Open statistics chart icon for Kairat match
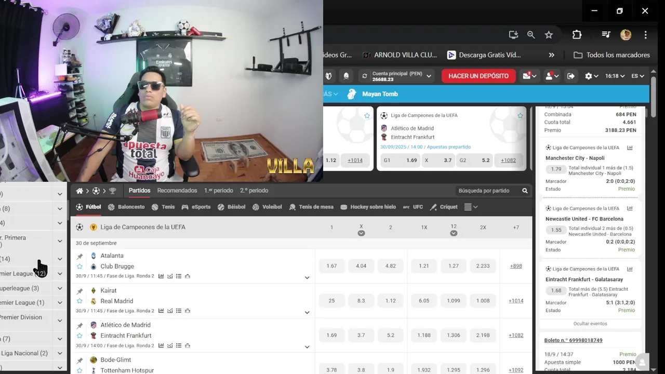 [161, 311]
